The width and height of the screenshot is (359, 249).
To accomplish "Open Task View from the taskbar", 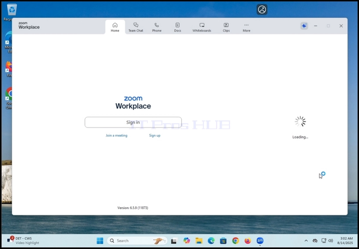I will click(174, 241).
